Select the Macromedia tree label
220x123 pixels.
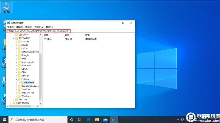[28, 62]
